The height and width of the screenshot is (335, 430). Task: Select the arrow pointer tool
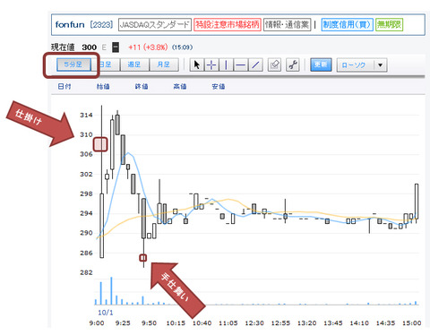pos(197,64)
